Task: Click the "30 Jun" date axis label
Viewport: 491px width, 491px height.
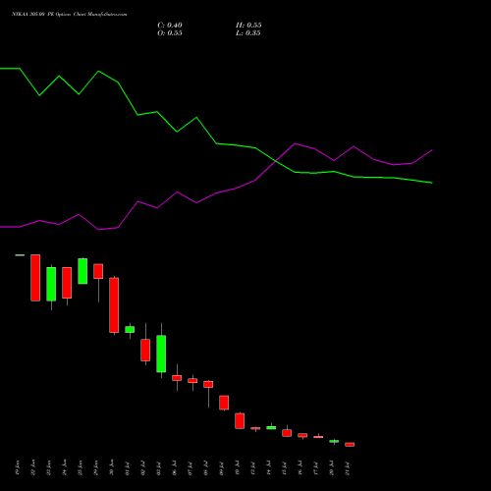Action: click(111, 467)
